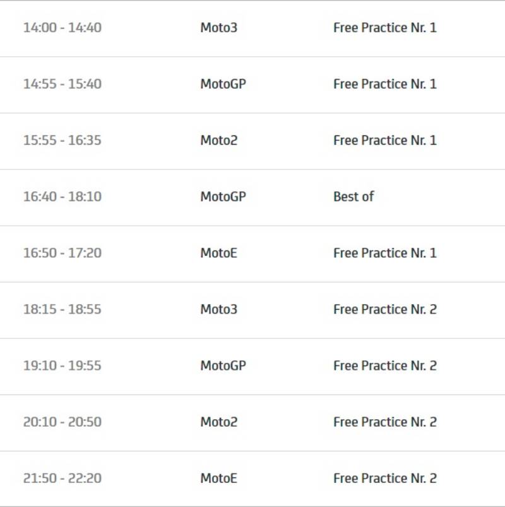Click the 19:10 - 19:55 time slot
The image size is (505, 507).
[62, 365]
